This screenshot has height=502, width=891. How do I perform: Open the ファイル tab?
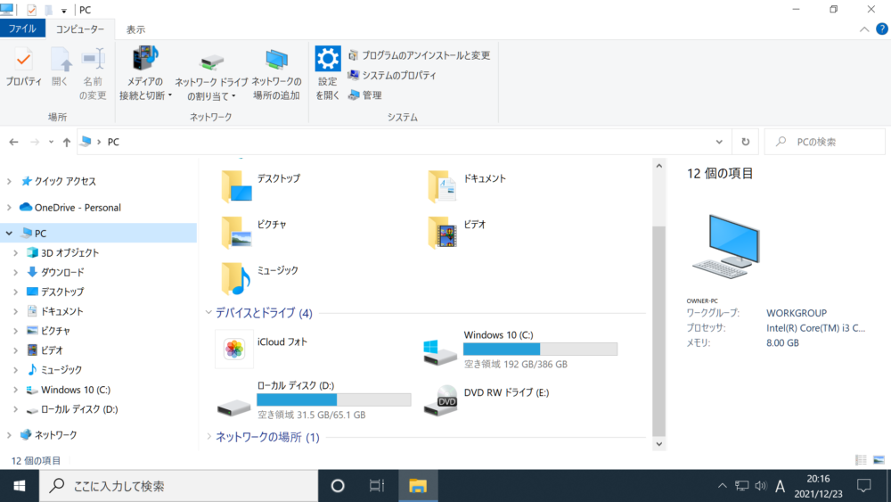(x=22, y=29)
